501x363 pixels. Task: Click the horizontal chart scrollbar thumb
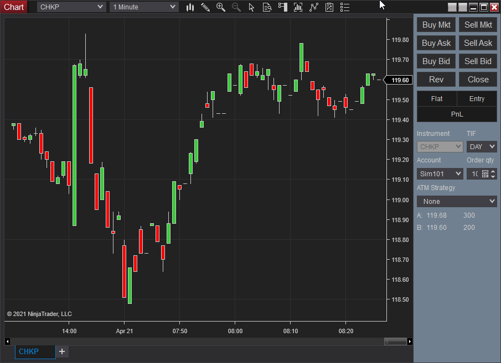tap(395, 341)
